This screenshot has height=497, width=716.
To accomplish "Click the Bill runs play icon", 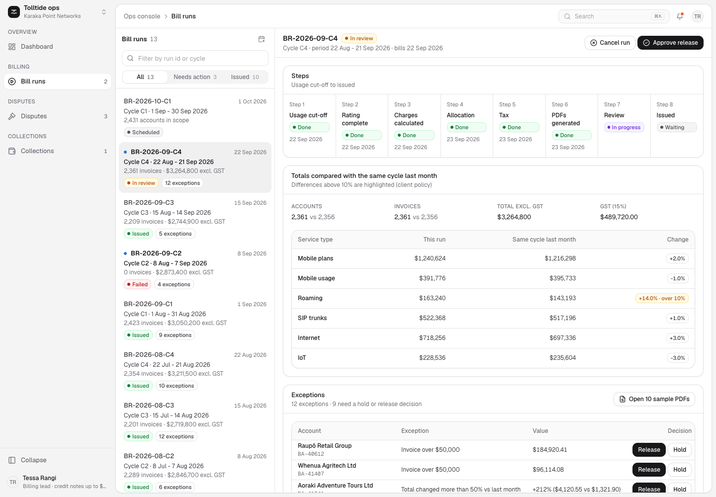I will [x=12, y=82].
